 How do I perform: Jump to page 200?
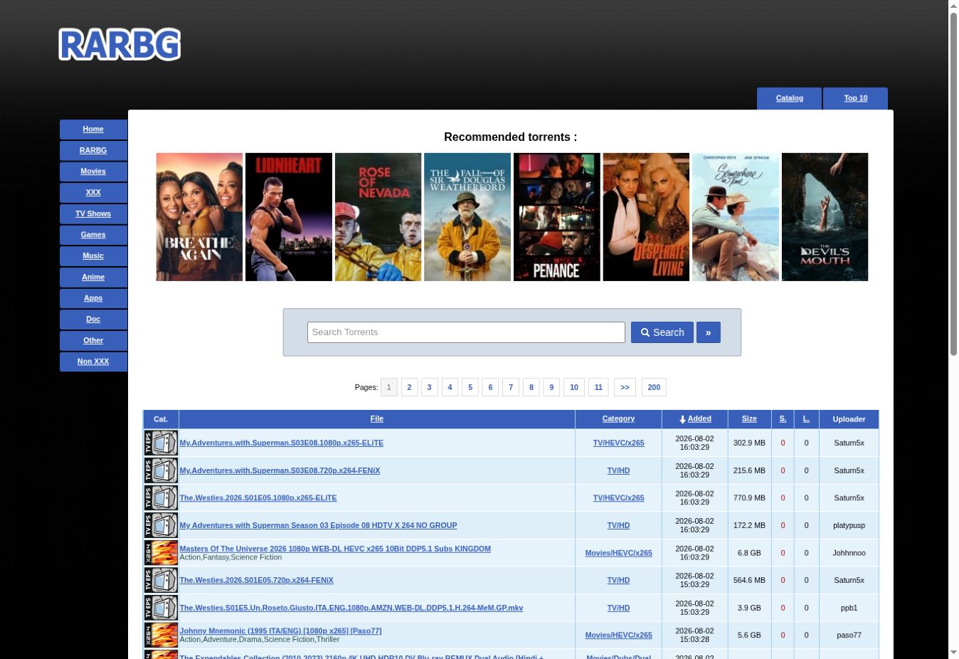click(x=654, y=387)
